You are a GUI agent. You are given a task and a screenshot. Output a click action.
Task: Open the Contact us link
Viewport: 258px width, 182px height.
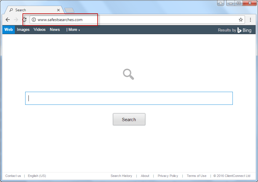coord(13,176)
